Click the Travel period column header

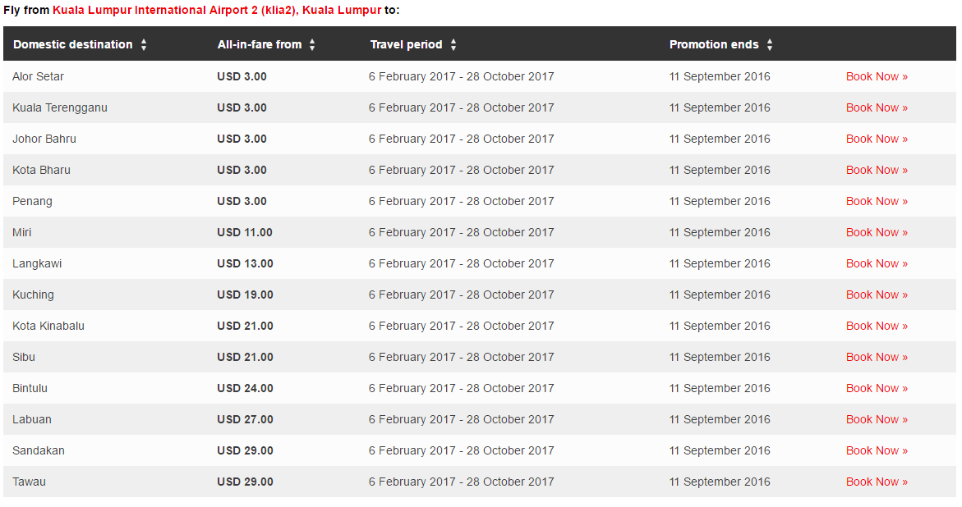[406, 44]
